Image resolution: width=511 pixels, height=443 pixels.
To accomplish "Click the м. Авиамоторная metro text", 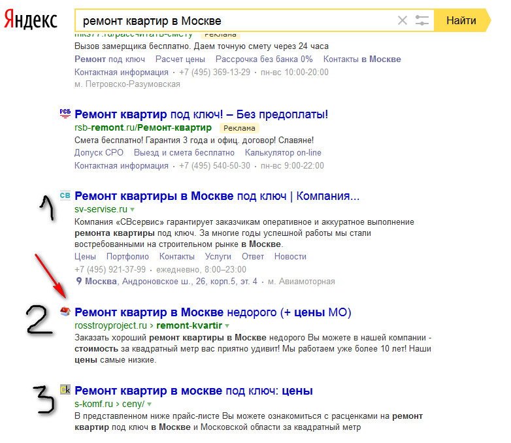I will (x=301, y=282).
